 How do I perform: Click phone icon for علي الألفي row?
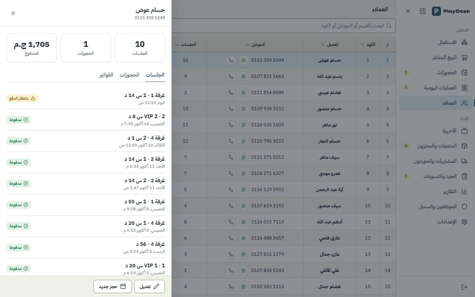pyautogui.click(x=231, y=270)
